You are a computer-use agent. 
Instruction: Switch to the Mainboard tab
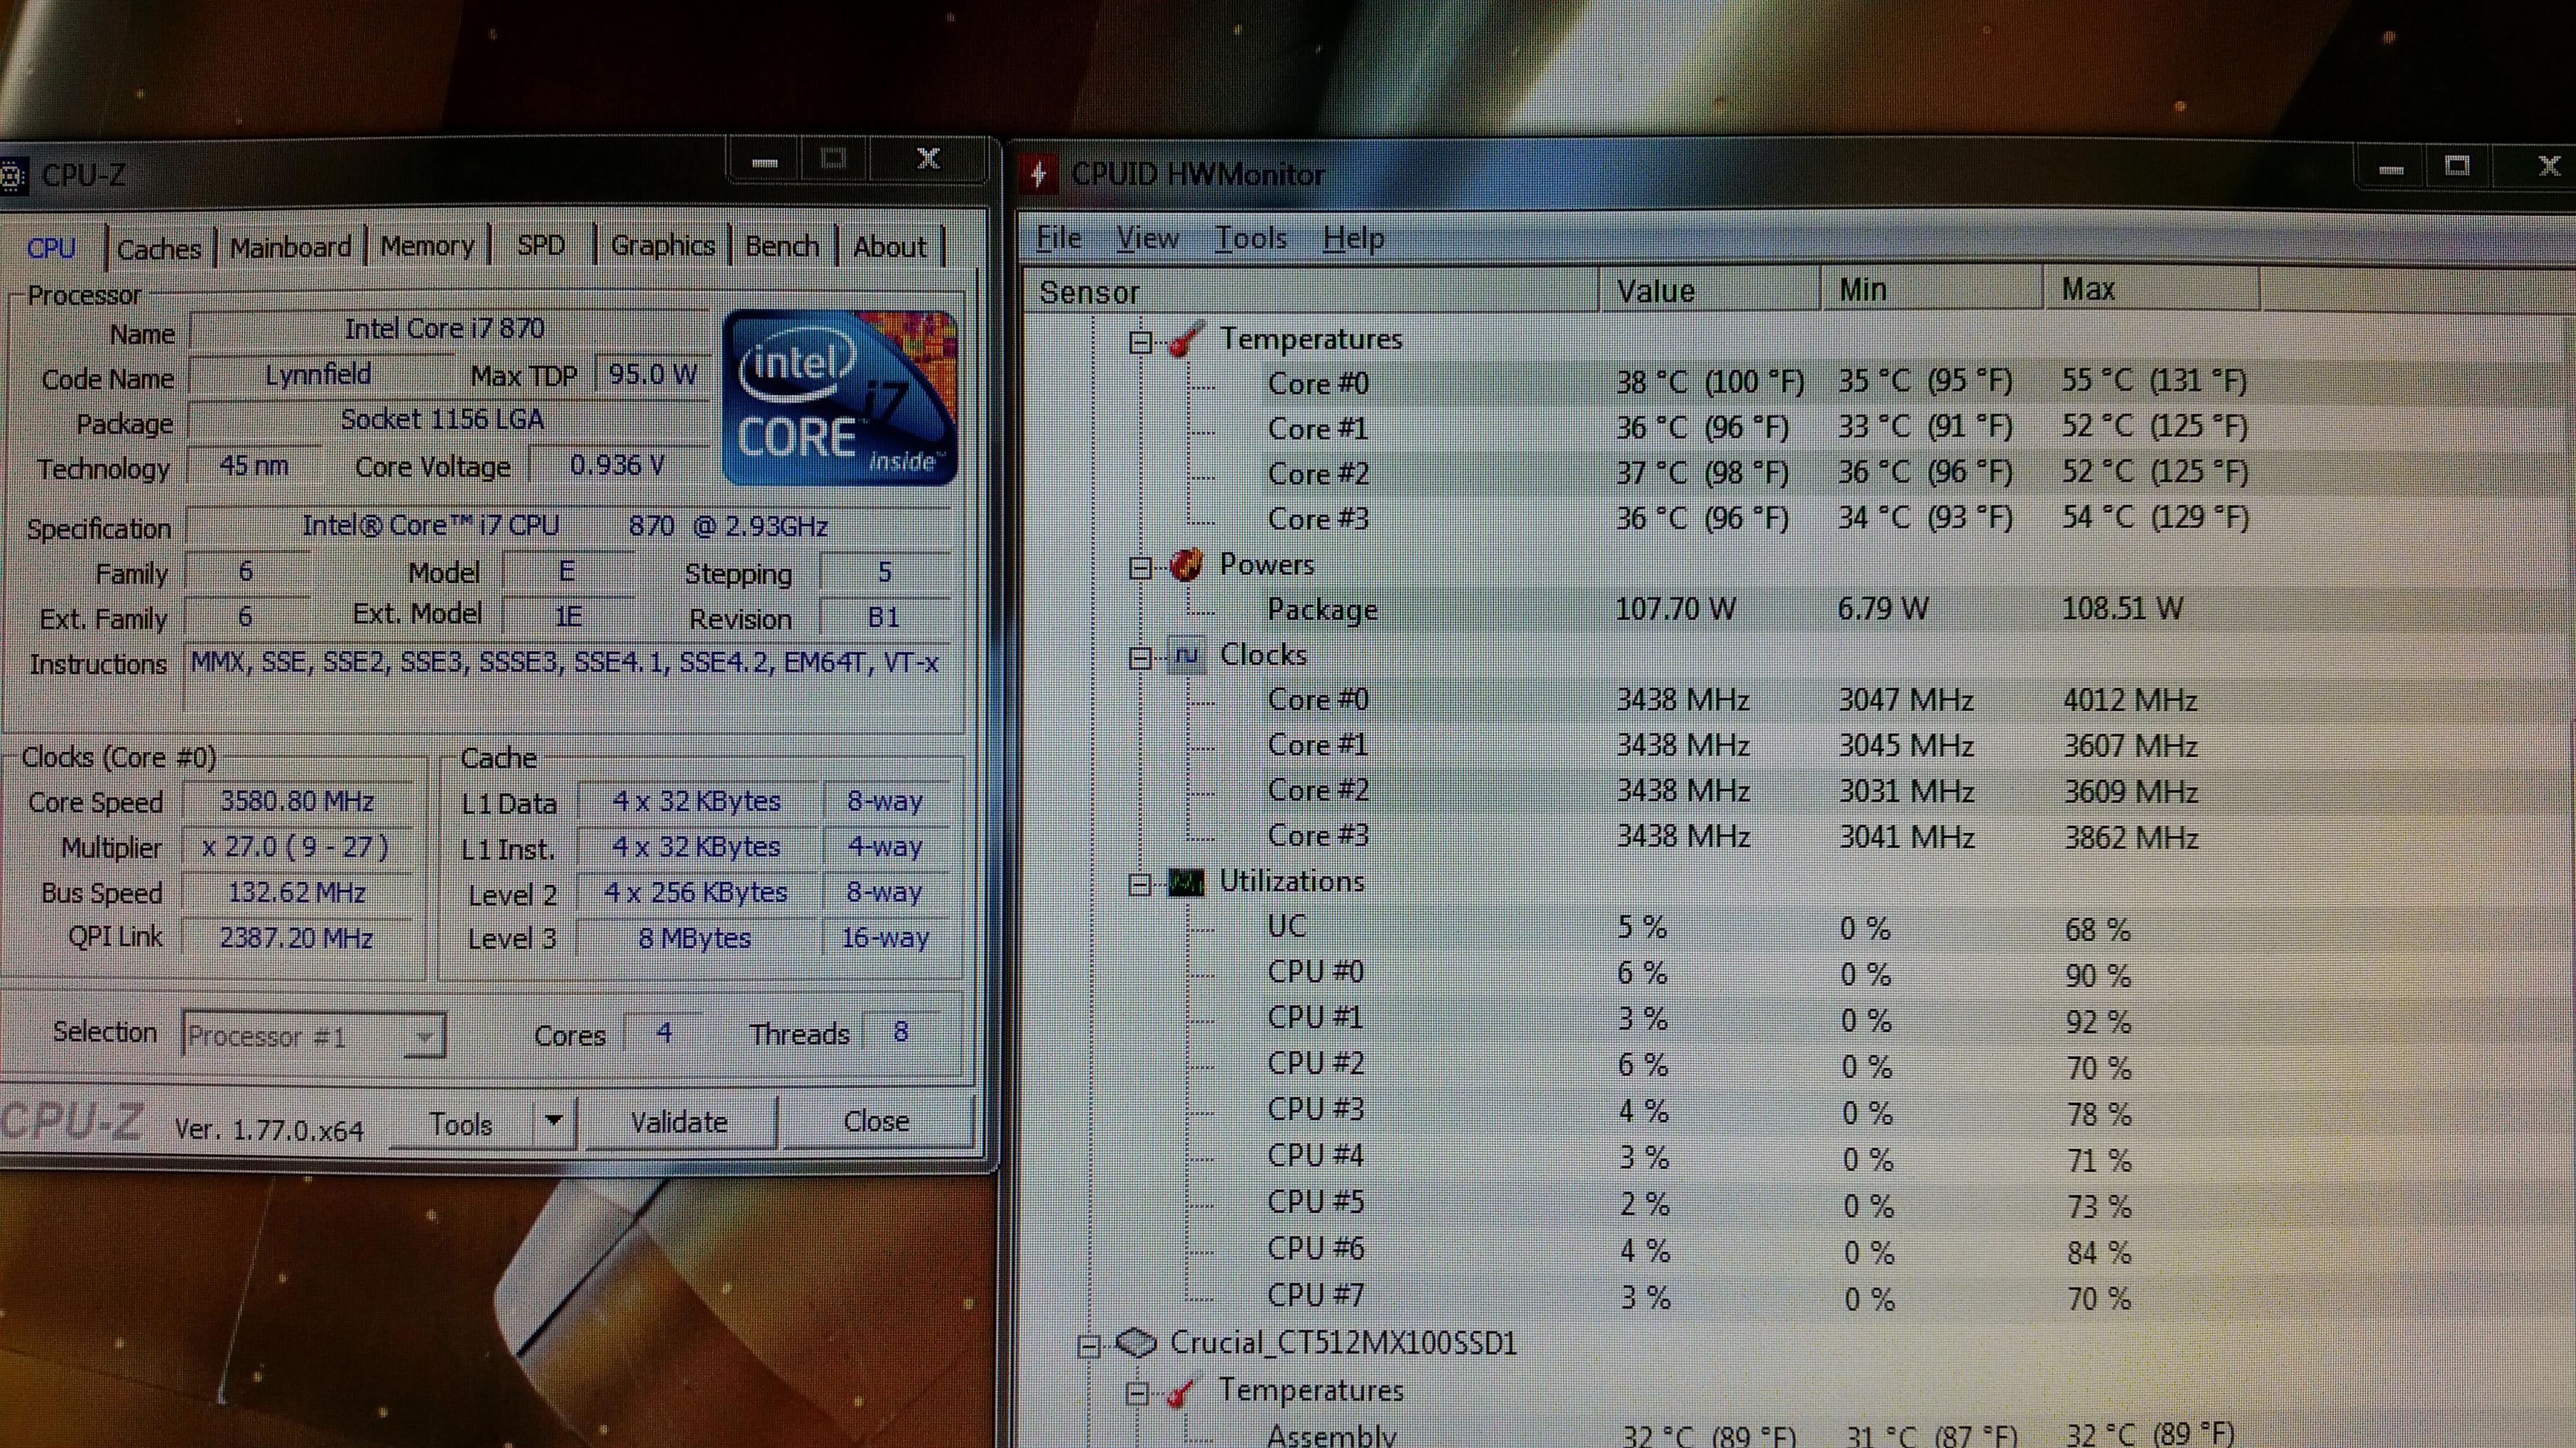pyautogui.click(x=290, y=247)
